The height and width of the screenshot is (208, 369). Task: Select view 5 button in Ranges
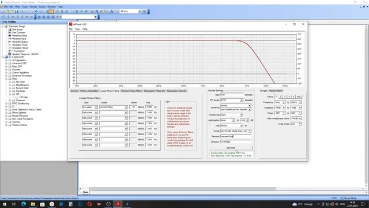[293, 96]
